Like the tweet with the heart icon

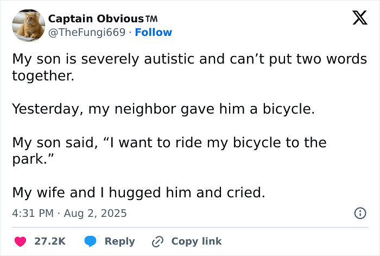[x=20, y=241]
